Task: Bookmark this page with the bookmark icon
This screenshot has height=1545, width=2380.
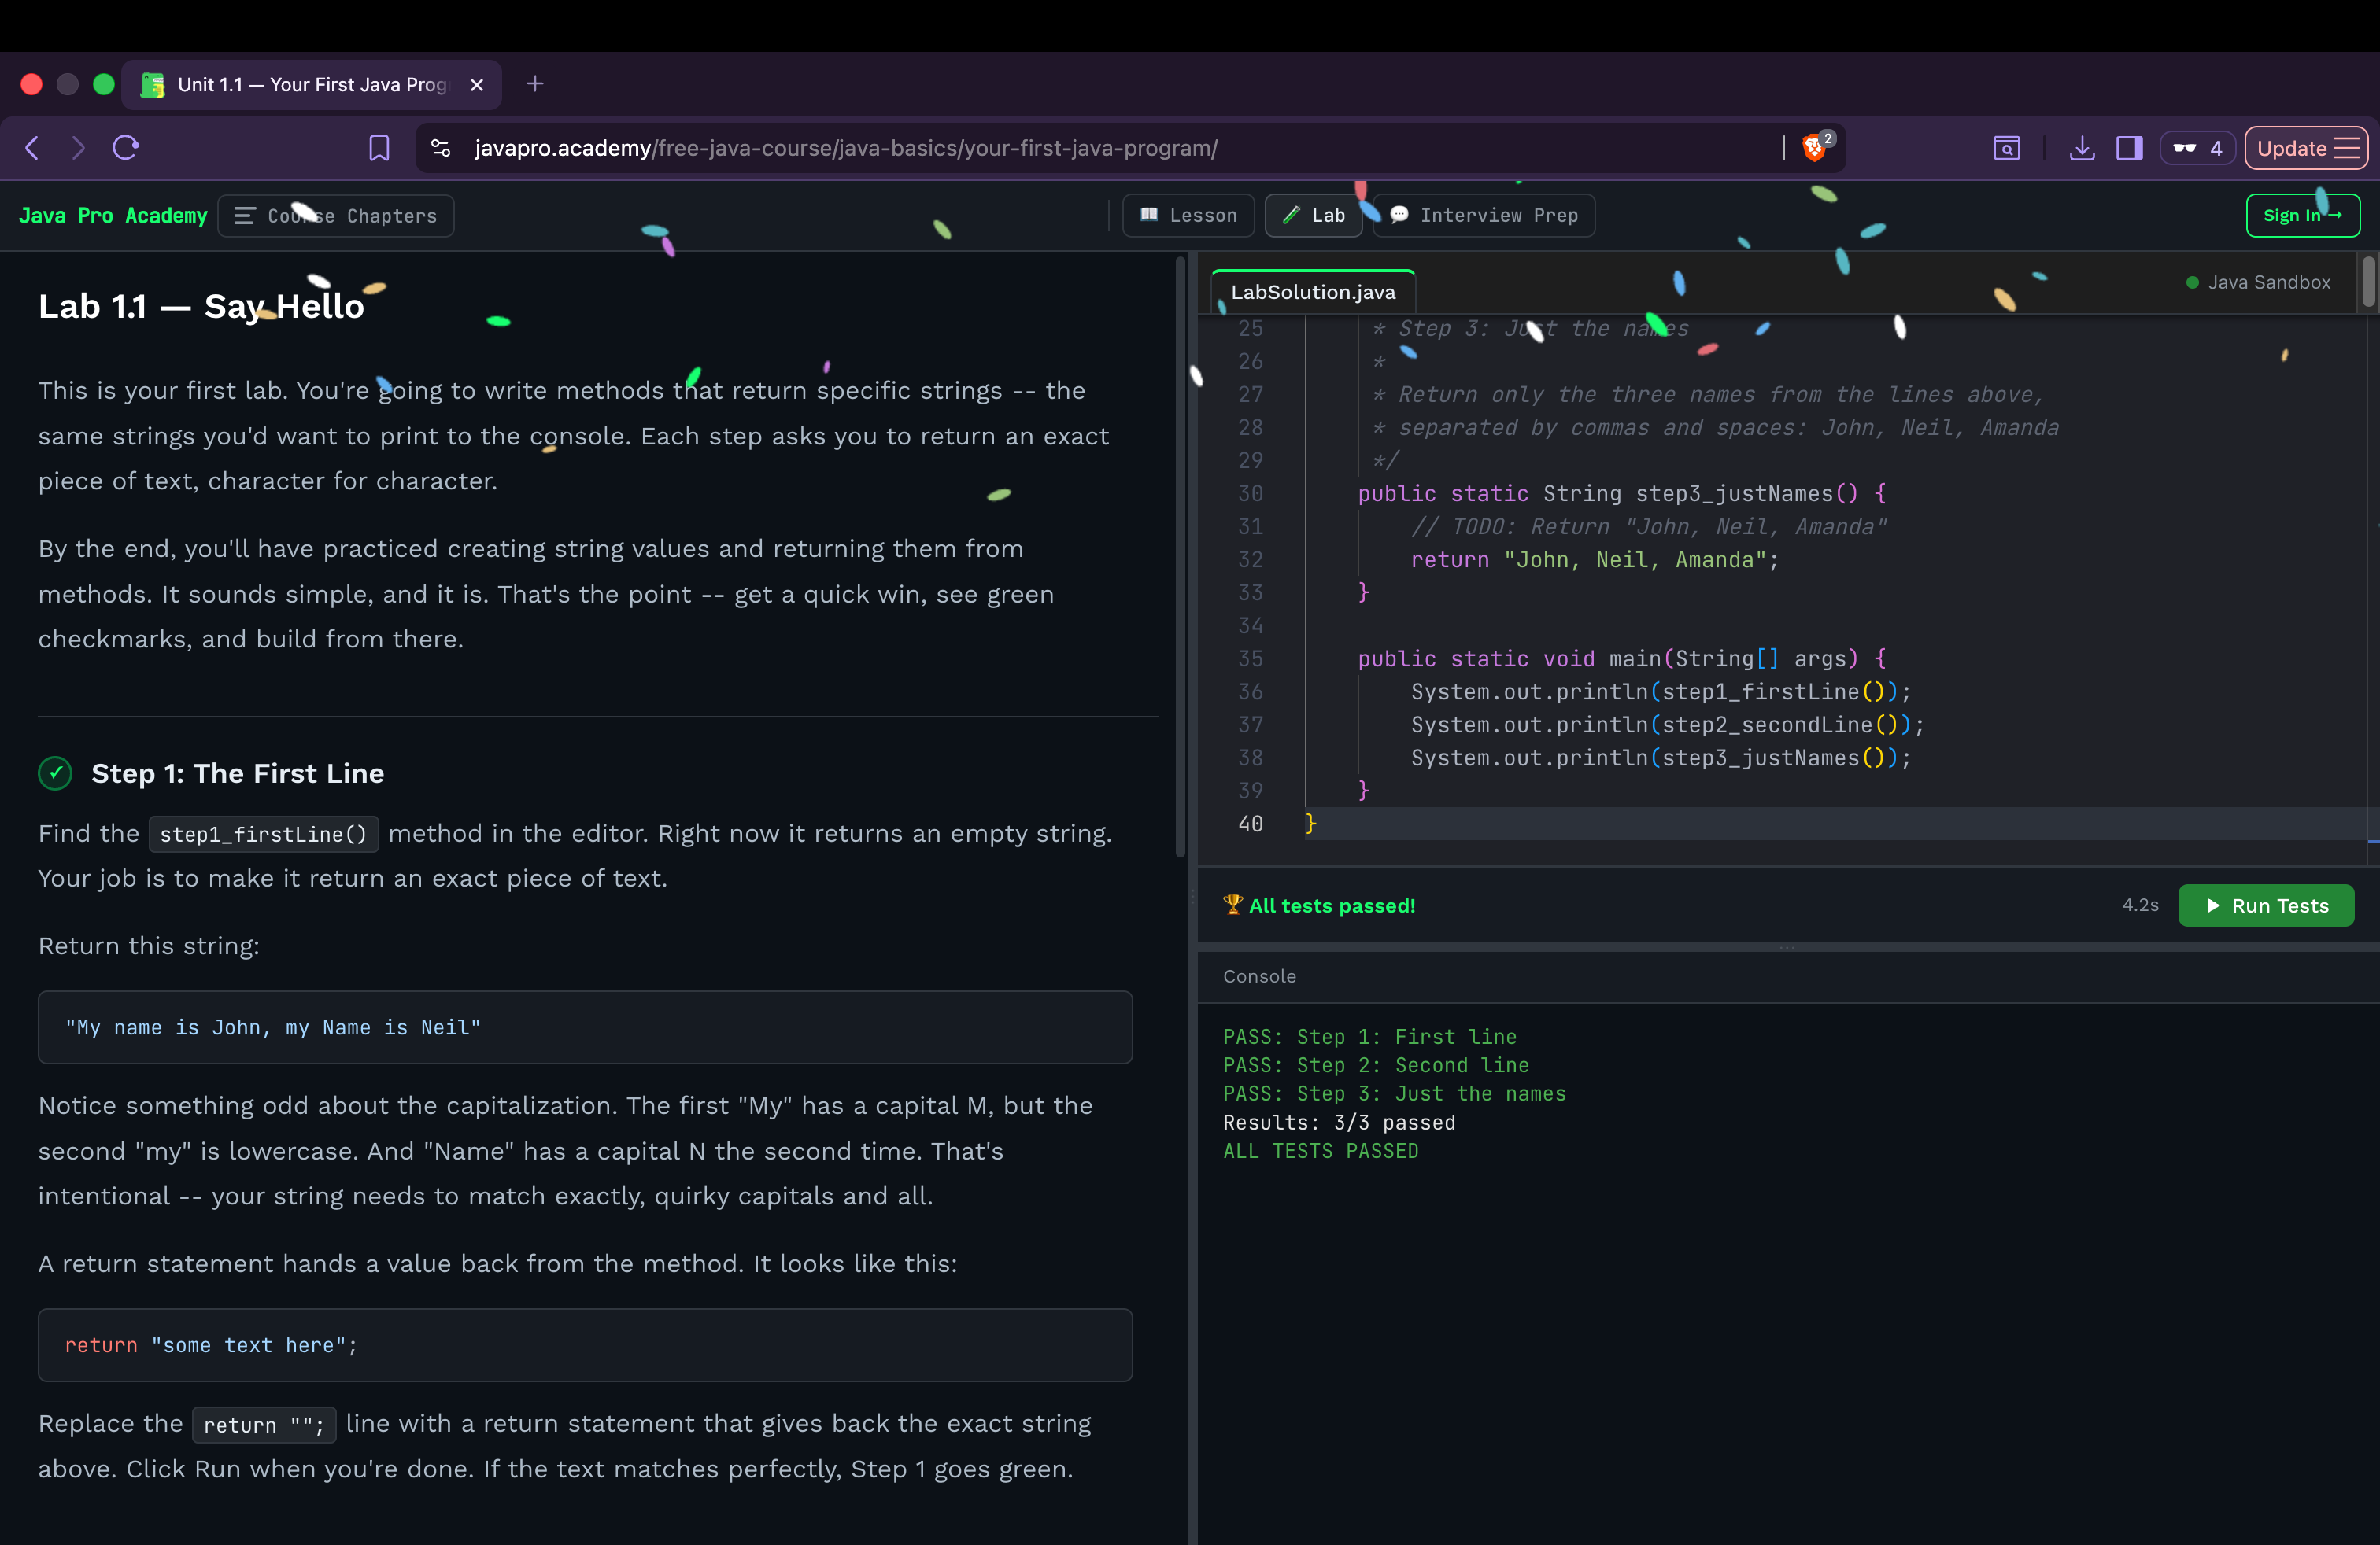Action: coord(379,148)
